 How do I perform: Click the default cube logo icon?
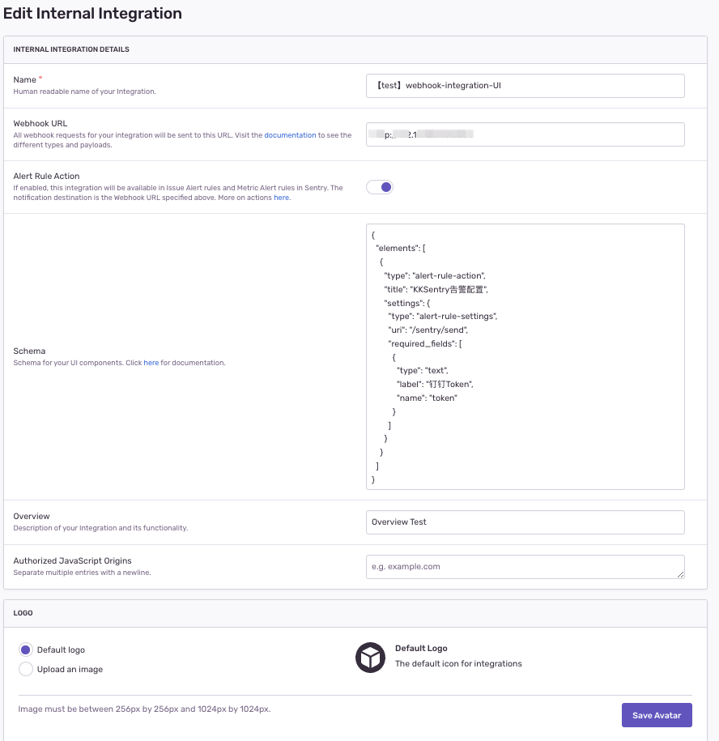370,658
